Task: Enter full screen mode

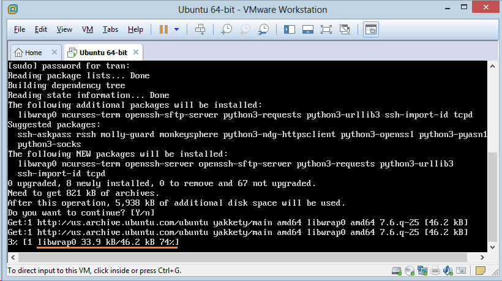Action: (x=326, y=29)
